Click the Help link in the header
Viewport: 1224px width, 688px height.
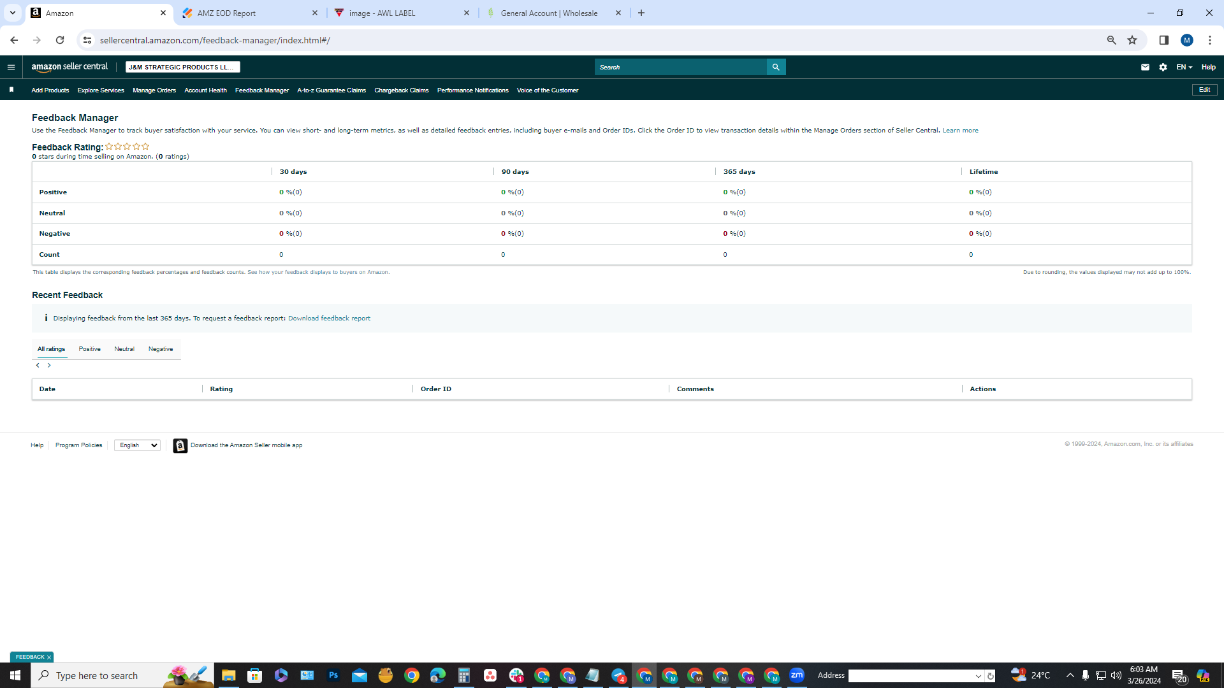pyautogui.click(x=1208, y=67)
